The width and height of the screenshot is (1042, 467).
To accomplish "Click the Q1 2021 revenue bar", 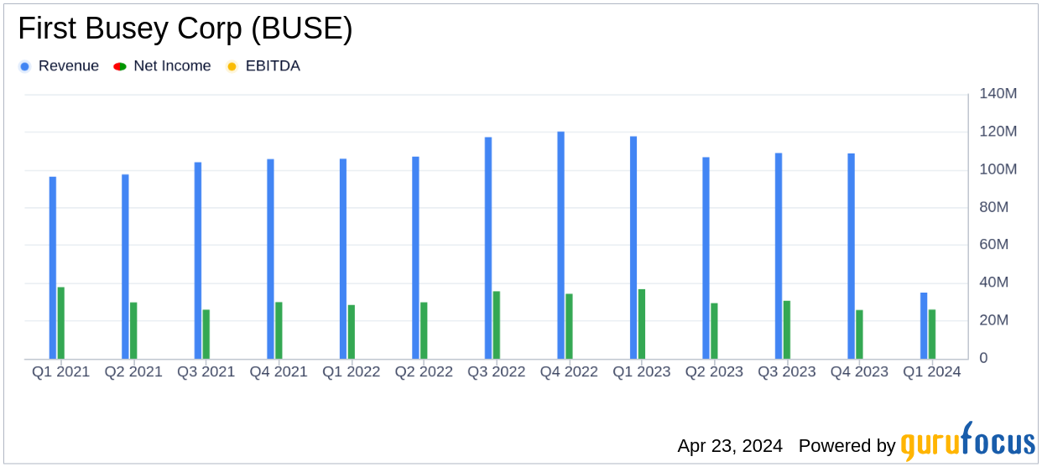I will coord(53,267).
